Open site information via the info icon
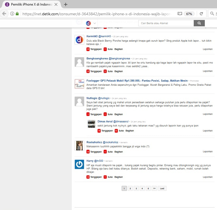The height and width of the screenshot is (210, 217). click(12, 14)
